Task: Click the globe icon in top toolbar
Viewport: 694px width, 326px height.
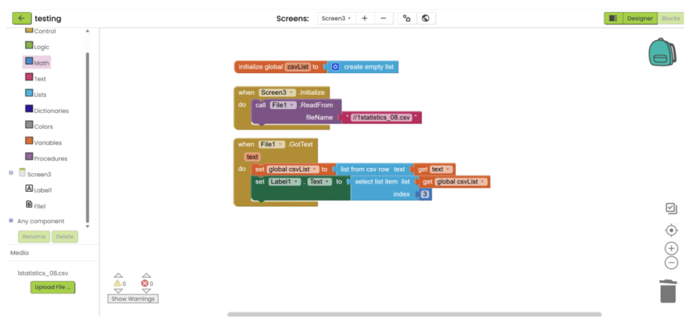Action: (426, 18)
